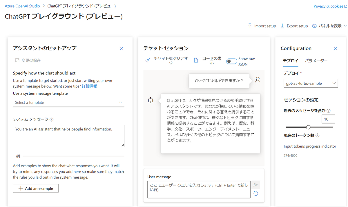This screenshot has height=207, width=348.
Task: Click the 変更の保存 button label
Action: pyautogui.click(x=31, y=60)
